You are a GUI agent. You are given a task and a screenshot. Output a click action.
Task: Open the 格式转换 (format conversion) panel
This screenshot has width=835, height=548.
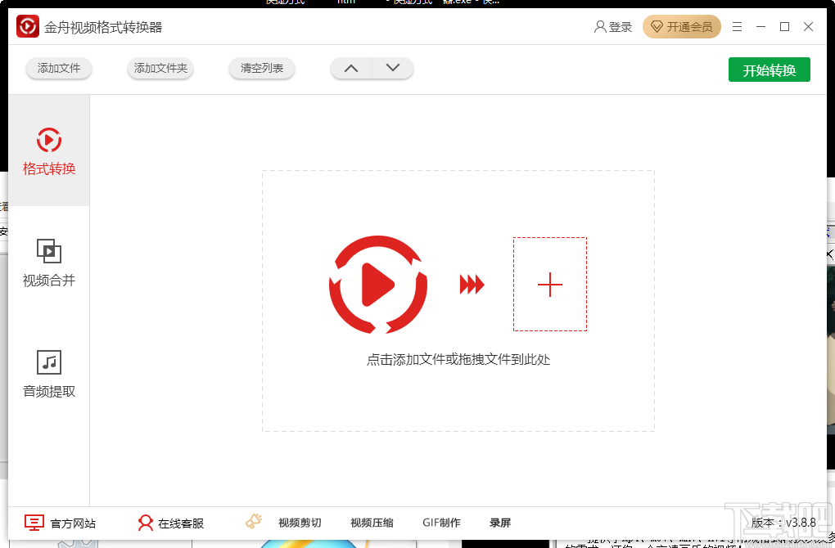pos(49,151)
